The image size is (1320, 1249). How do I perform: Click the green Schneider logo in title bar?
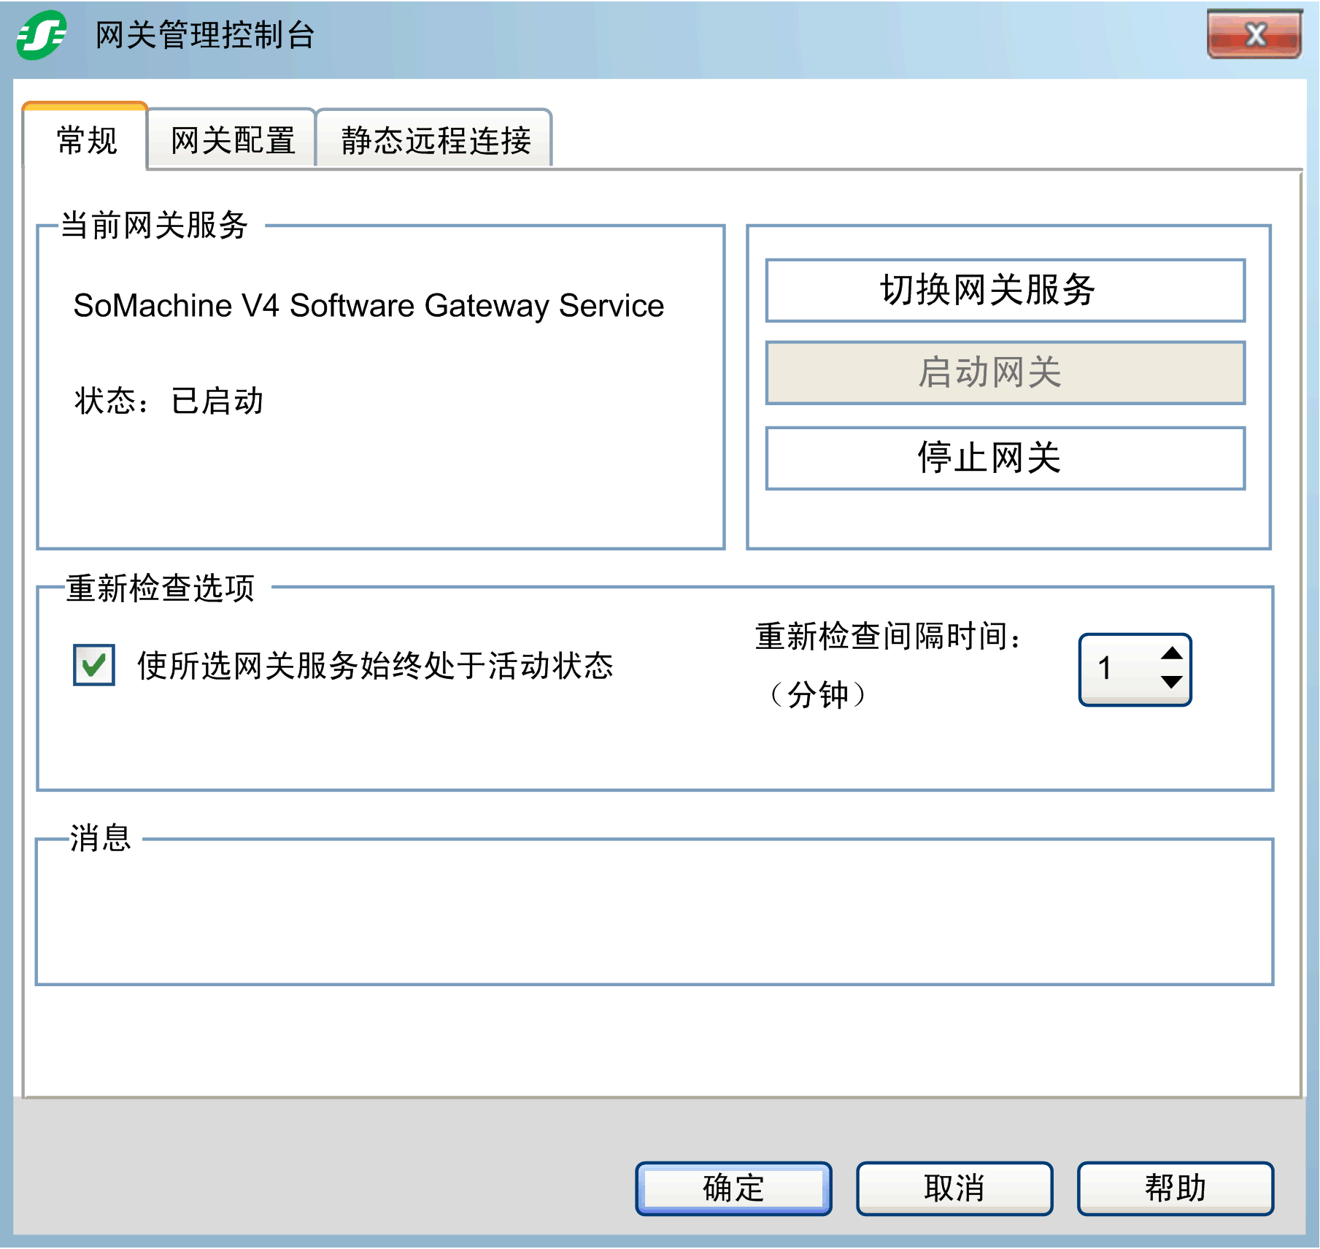pos(41,35)
